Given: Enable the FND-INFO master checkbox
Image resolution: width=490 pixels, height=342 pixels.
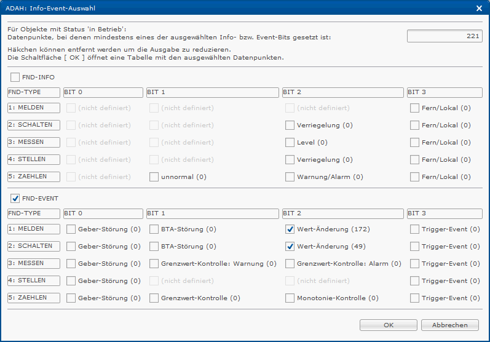Looking at the screenshot, I should 15,77.
